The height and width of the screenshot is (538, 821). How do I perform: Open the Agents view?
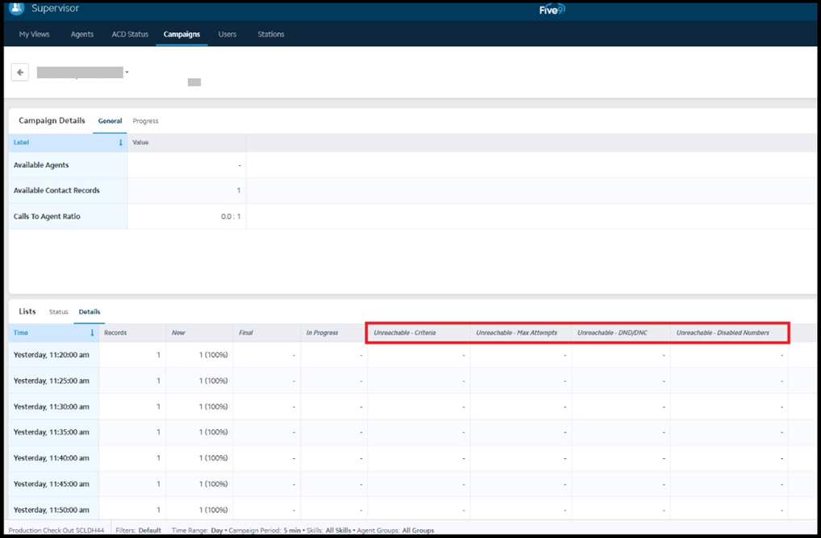tap(81, 34)
